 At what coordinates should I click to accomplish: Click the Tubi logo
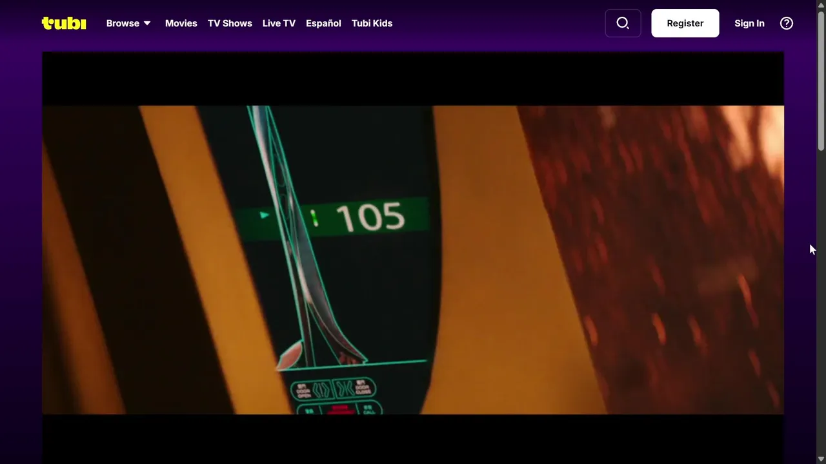64,23
